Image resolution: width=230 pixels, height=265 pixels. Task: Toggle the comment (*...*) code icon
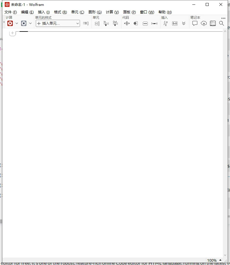(154, 23)
